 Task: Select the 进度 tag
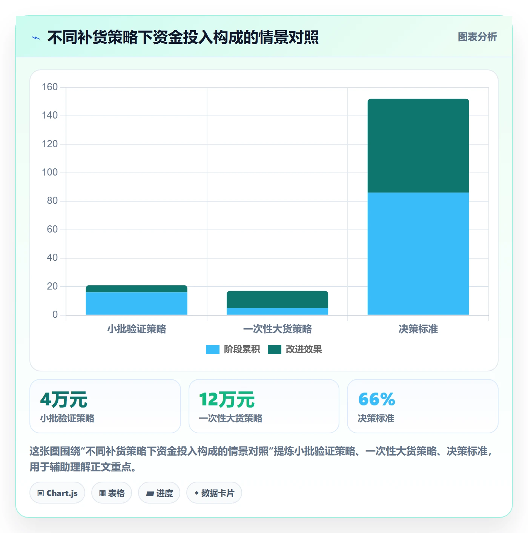coord(159,493)
